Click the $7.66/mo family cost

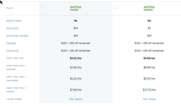click(x=76, y=90)
